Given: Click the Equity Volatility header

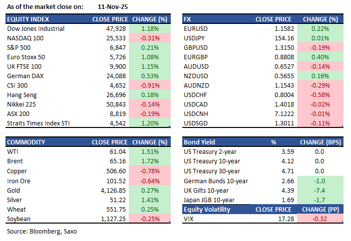Looking at the screenshot, I should click(x=207, y=210).
